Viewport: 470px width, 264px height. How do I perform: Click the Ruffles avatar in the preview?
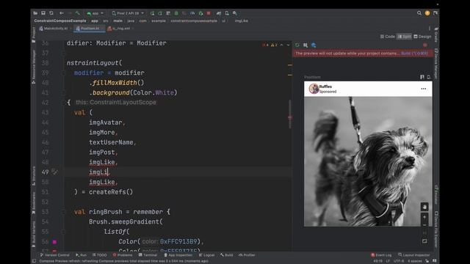tap(314, 89)
